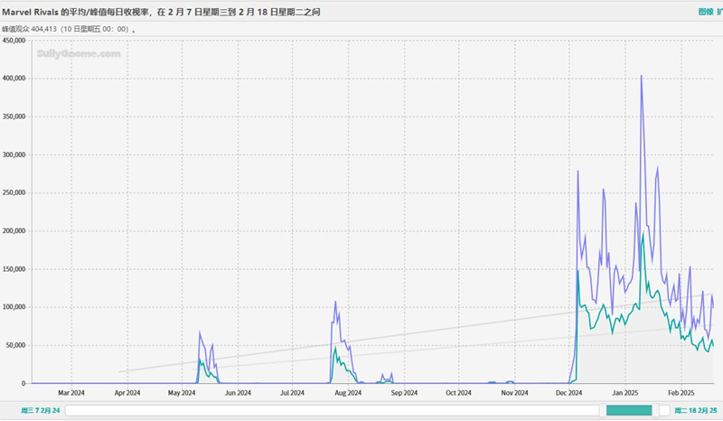Click the purple peak in May 2024

tap(200, 332)
